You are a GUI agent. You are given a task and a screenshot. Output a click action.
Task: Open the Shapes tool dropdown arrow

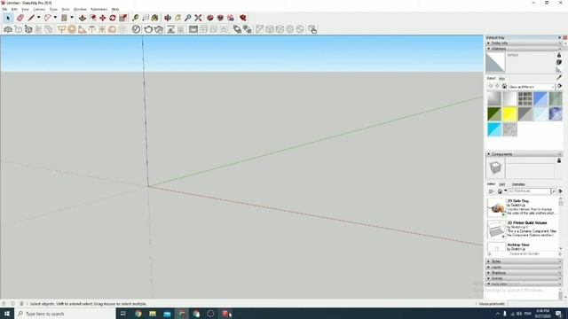tap(72, 18)
